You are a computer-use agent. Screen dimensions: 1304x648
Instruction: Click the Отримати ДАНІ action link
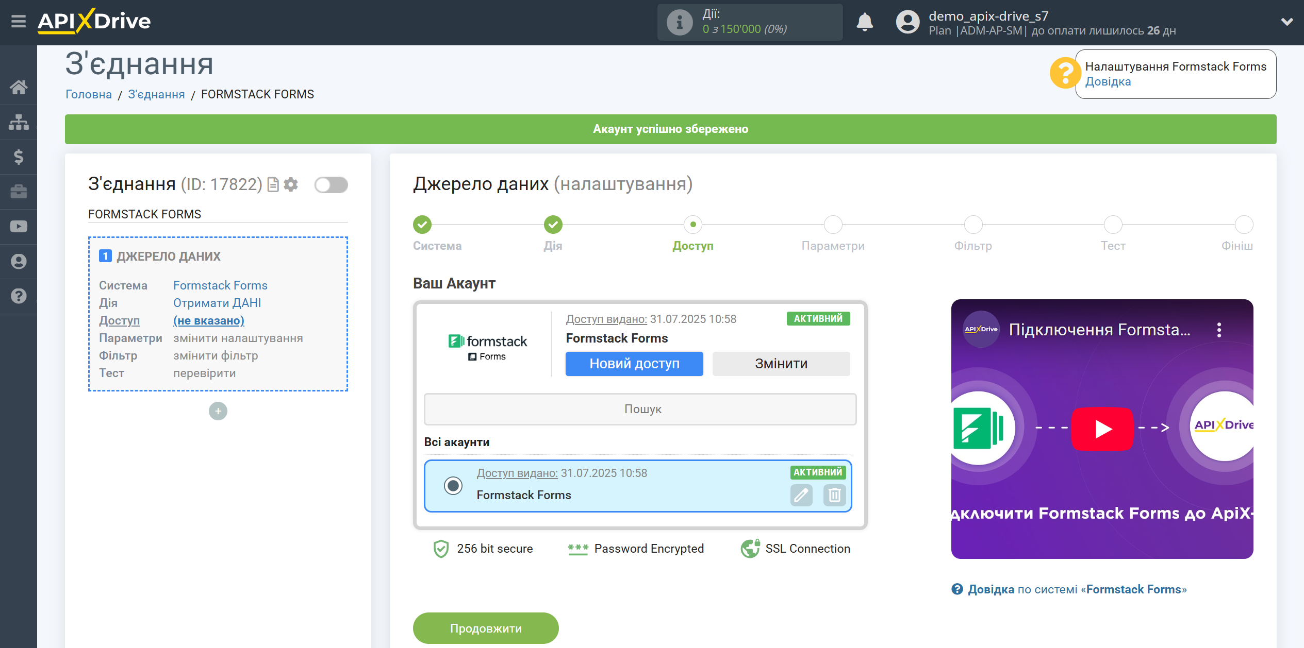point(217,303)
